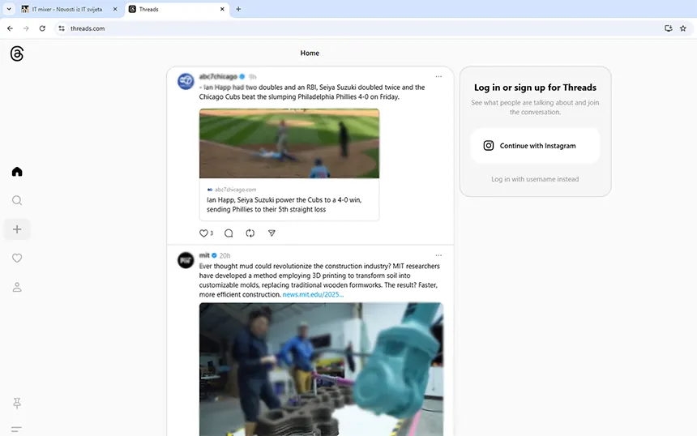Viewport: 697px width, 436px height.
Task: Click Log in with username instead
Action: 535,179
